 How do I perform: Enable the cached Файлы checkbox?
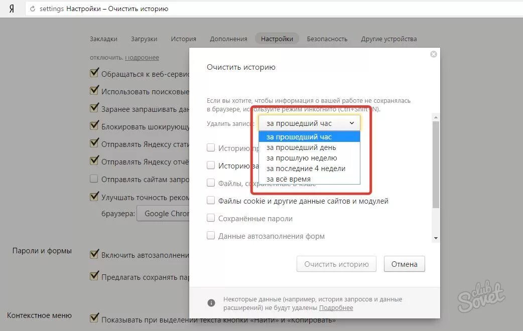click(x=211, y=183)
